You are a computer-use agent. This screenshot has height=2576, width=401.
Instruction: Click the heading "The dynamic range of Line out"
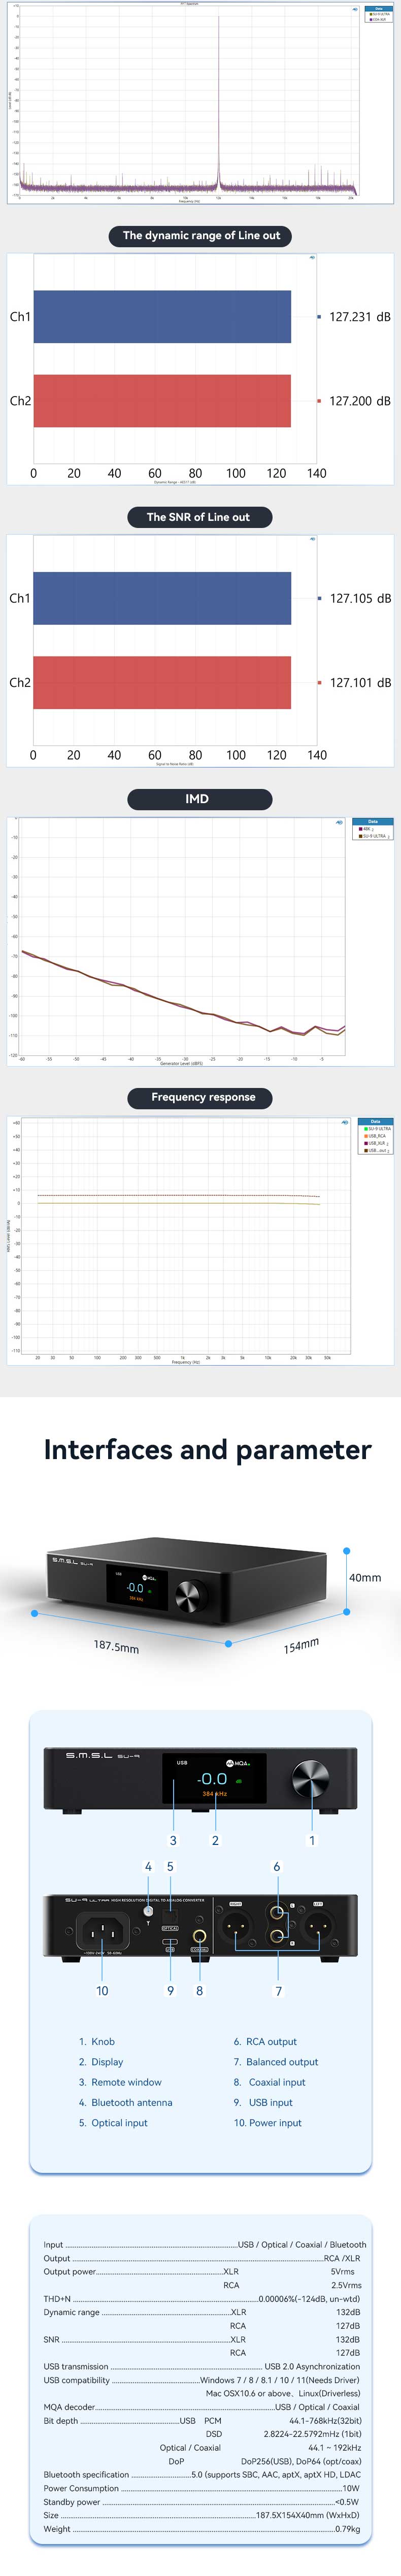201,236
